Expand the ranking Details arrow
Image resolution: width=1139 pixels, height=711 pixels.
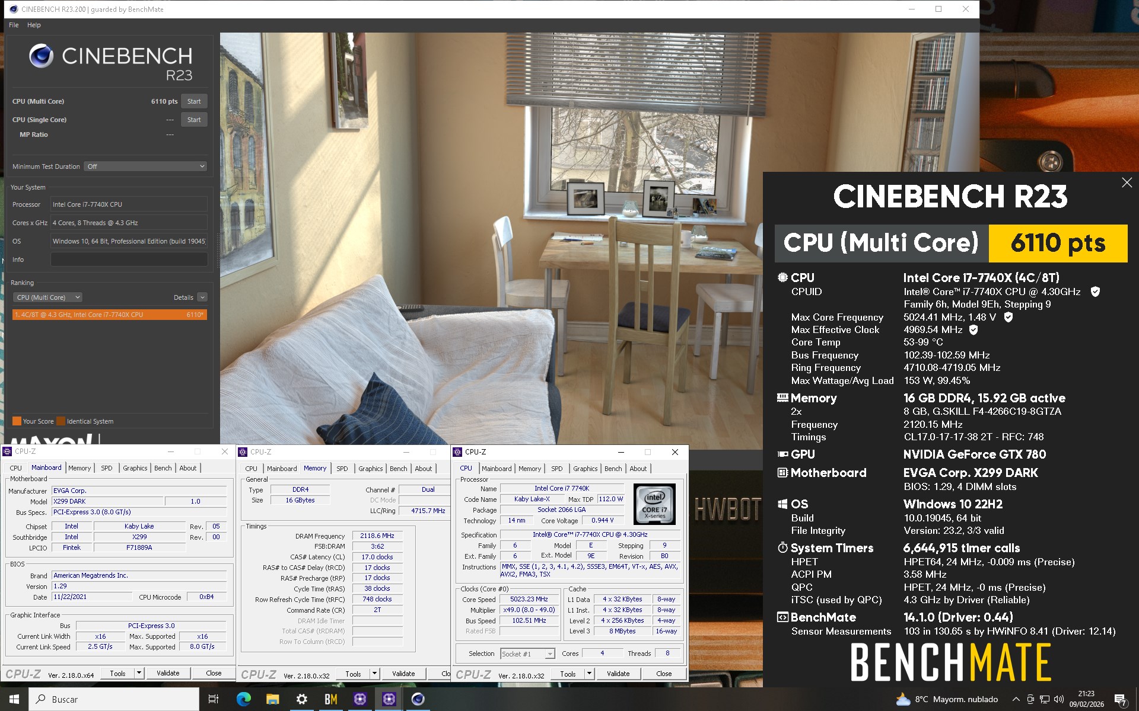[x=202, y=297]
